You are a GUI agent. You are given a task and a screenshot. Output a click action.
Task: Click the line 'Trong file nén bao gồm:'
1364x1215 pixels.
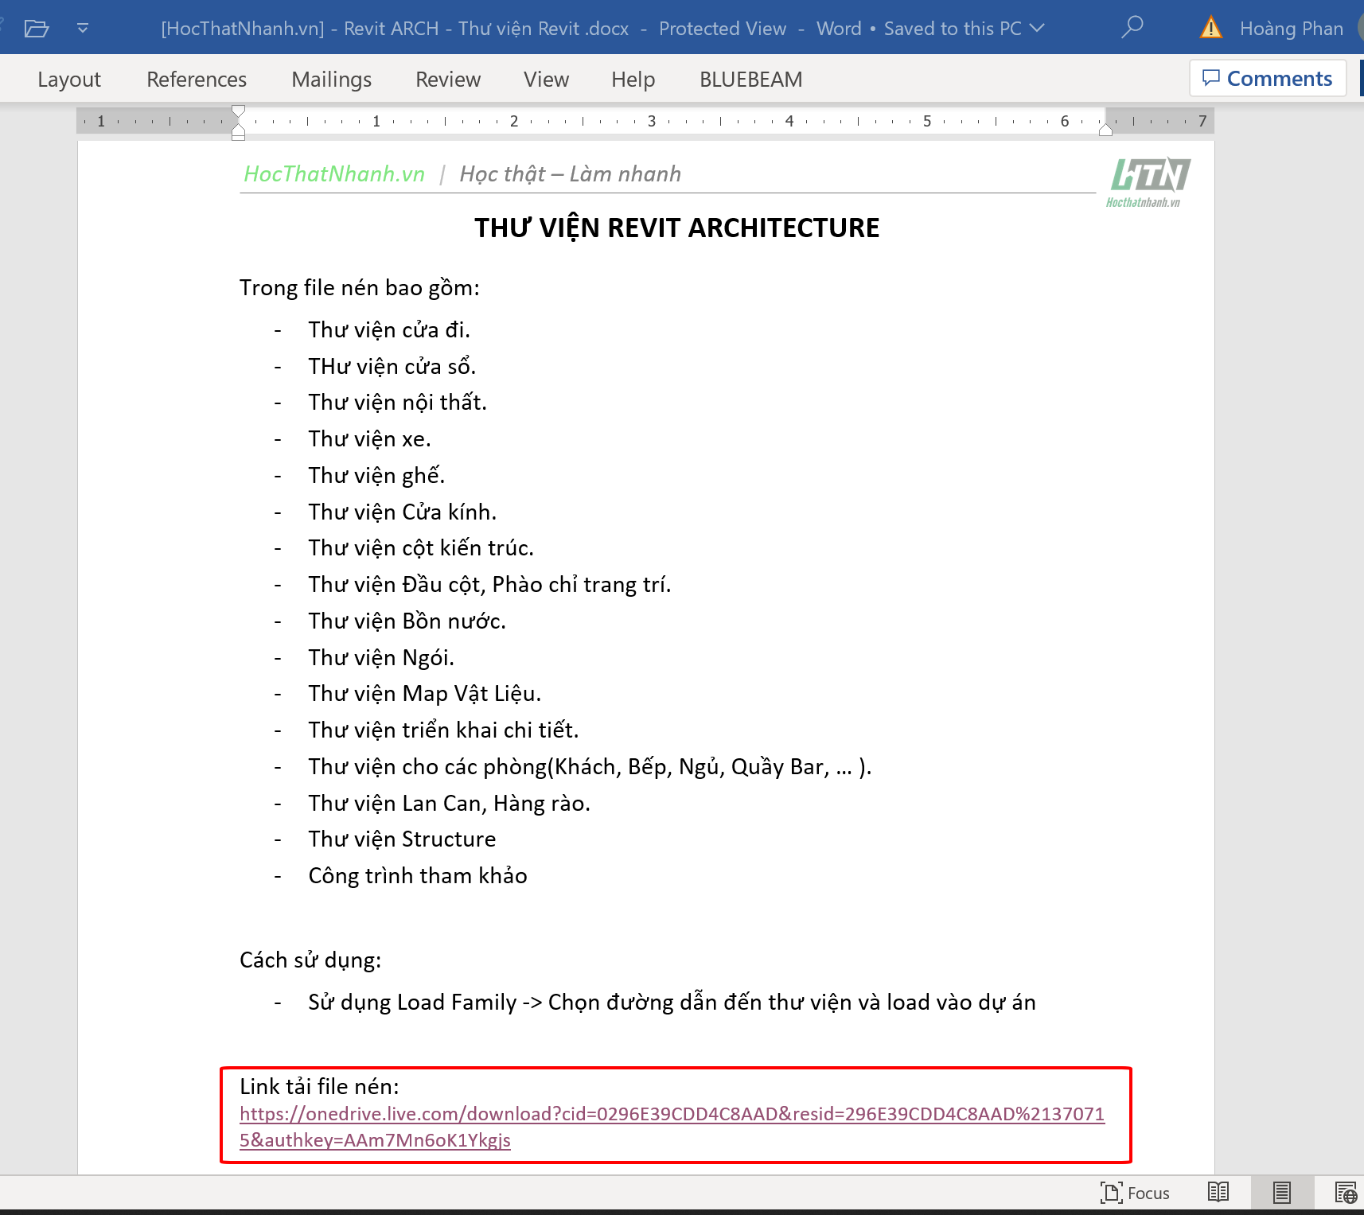[x=360, y=287]
